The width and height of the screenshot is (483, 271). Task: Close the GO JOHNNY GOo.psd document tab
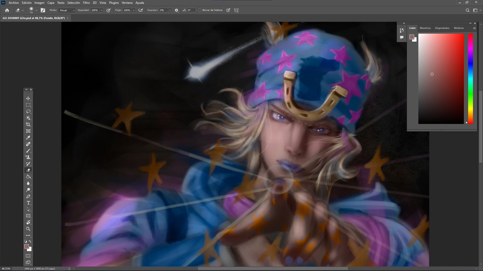[68, 18]
